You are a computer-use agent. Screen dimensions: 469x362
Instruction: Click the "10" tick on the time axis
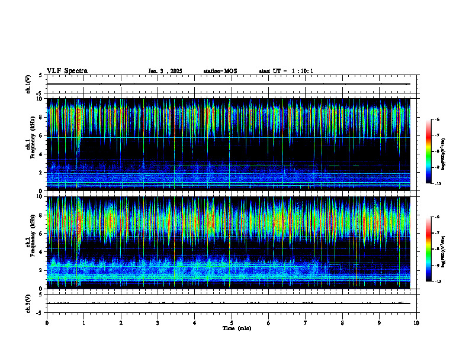point(416,323)
